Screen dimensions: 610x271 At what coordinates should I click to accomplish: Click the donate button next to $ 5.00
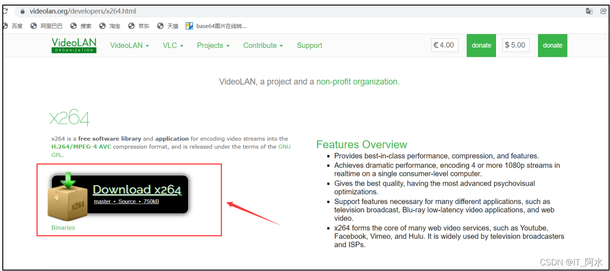point(553,45)
